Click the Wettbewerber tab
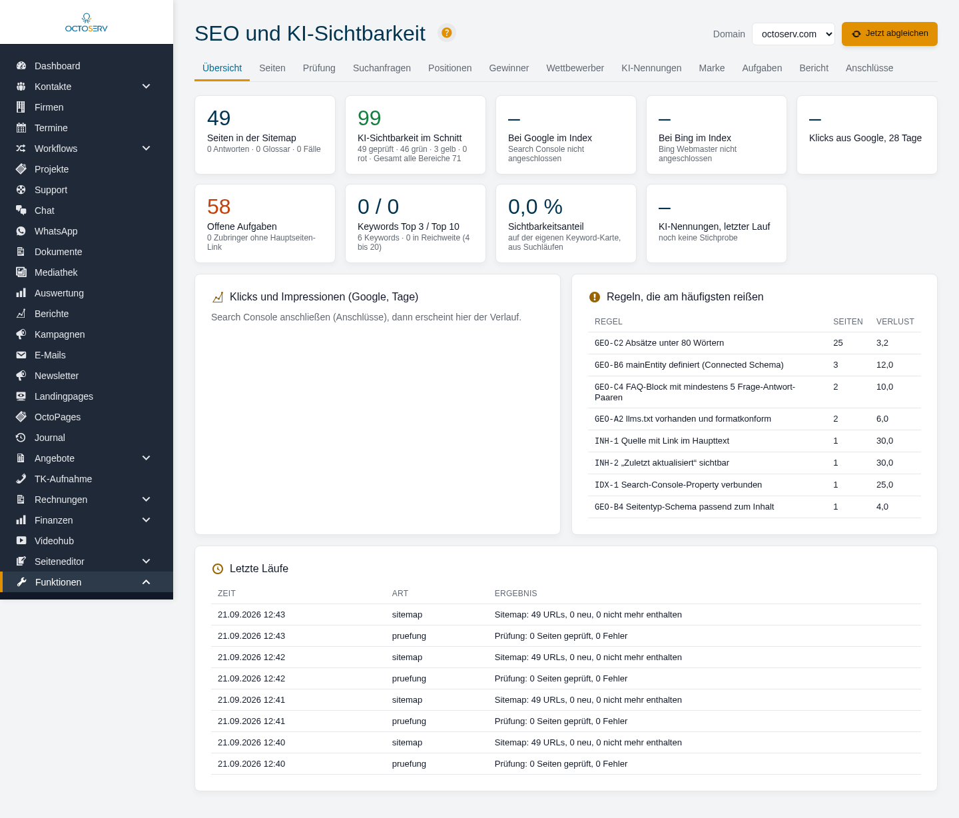This screenshot has height=818, width=959. (x=575, y=68)
